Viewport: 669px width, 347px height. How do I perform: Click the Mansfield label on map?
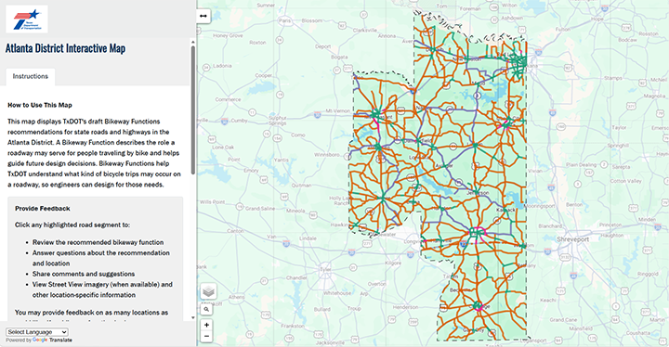coord(581,328)
